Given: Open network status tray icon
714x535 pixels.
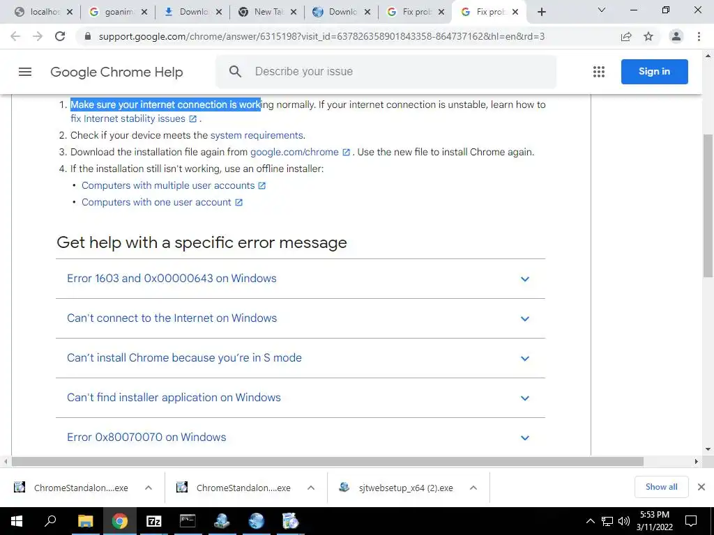Looking at the screenshot, I should (607, 521).
